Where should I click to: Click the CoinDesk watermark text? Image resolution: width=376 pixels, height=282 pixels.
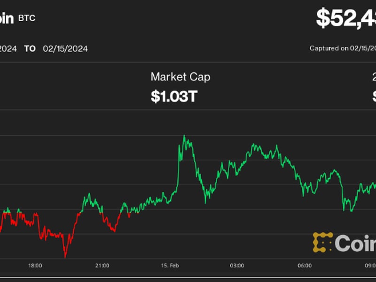[356, 243]
